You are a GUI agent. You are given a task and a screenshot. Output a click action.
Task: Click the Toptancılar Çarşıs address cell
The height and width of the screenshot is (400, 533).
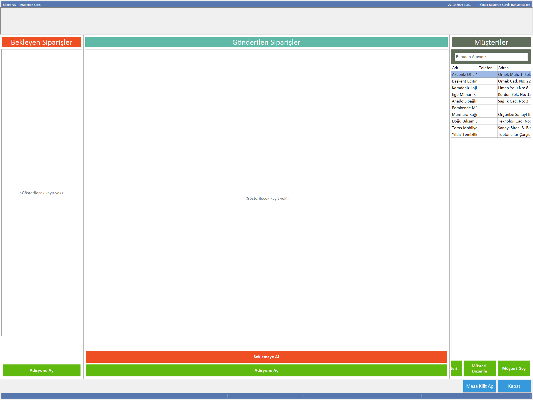point(514,134)
